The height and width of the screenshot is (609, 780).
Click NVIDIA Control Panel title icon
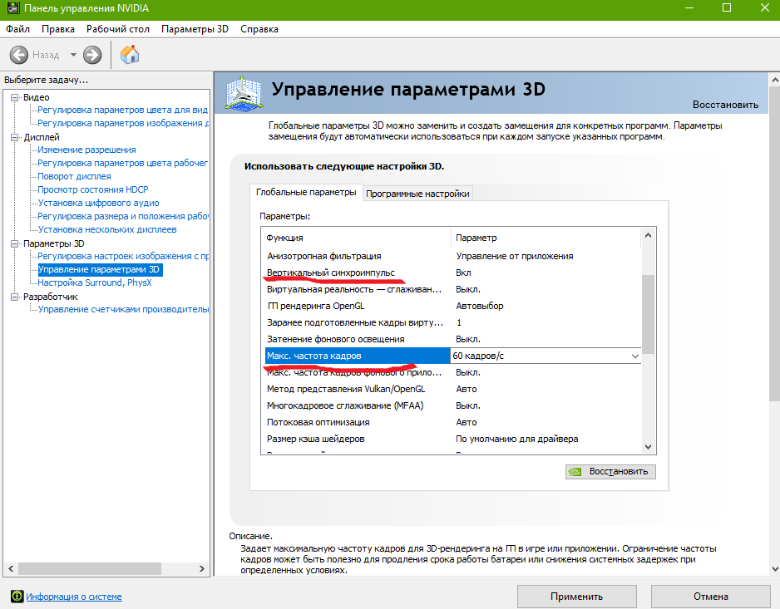pos(13,8)
